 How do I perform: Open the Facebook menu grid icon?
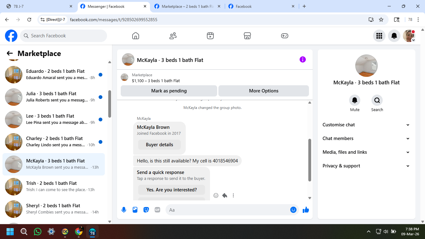pos(379,36)
